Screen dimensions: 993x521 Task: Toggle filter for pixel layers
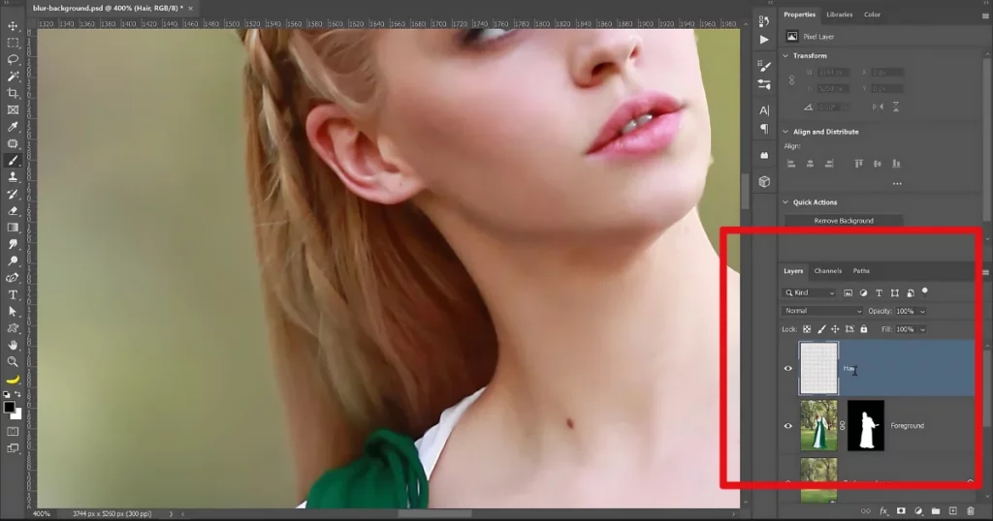click(848, 292)
